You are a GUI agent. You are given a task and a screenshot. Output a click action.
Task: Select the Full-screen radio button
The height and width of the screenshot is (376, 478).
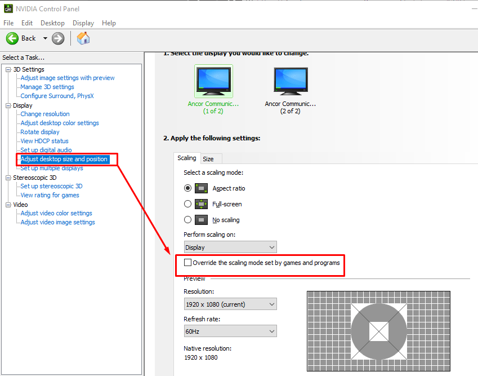187,204
